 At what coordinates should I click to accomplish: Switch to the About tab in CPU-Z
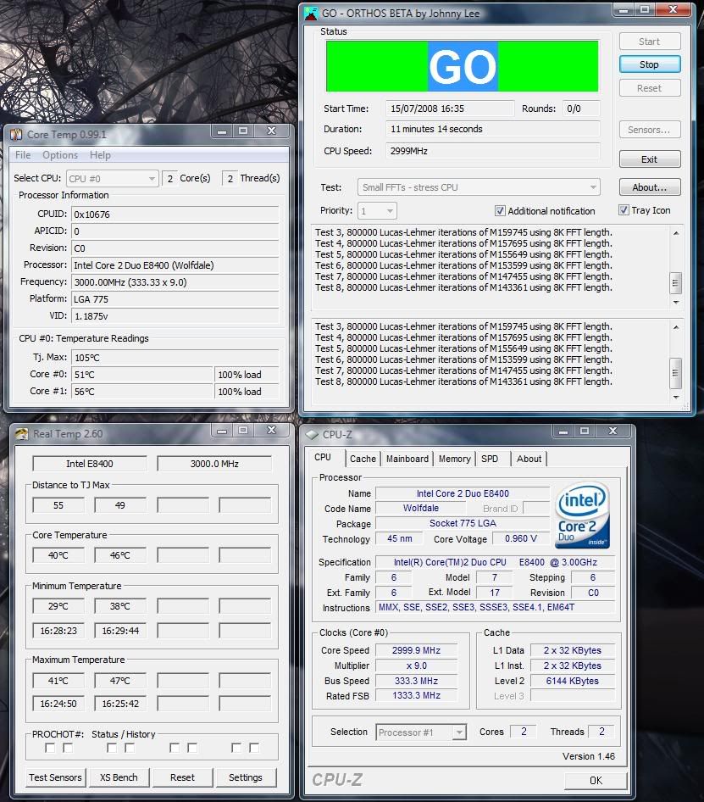[529, 459]
